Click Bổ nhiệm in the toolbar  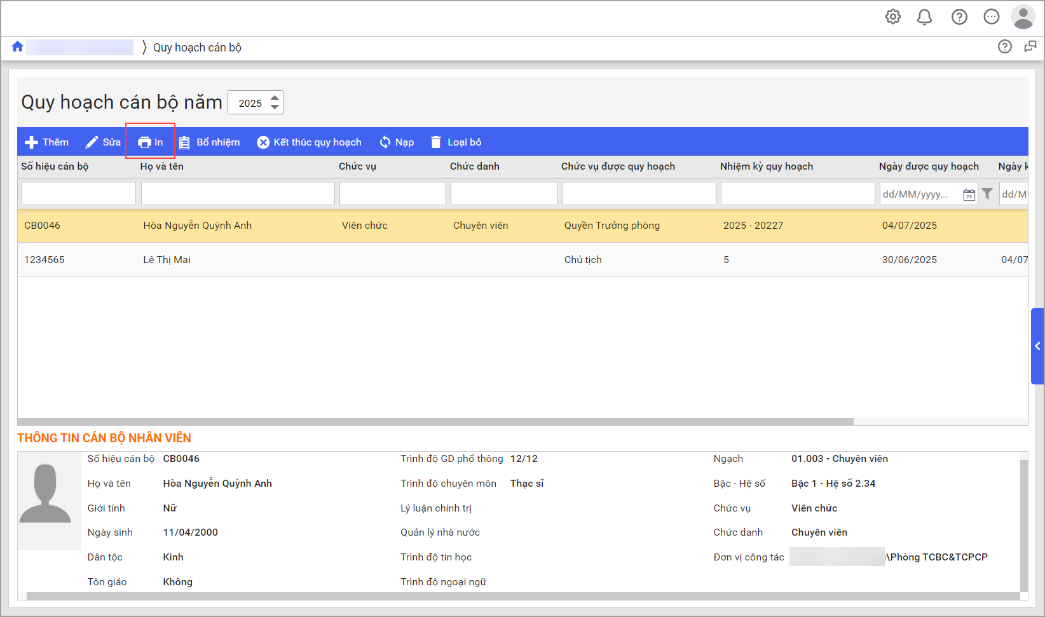click(209, 142)
